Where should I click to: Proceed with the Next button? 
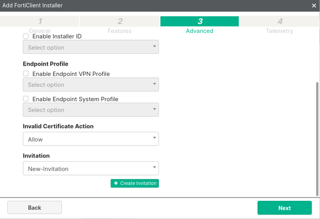coord(285,208)
